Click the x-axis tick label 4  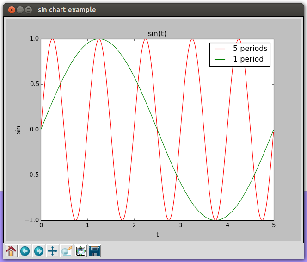coord(227,225)
